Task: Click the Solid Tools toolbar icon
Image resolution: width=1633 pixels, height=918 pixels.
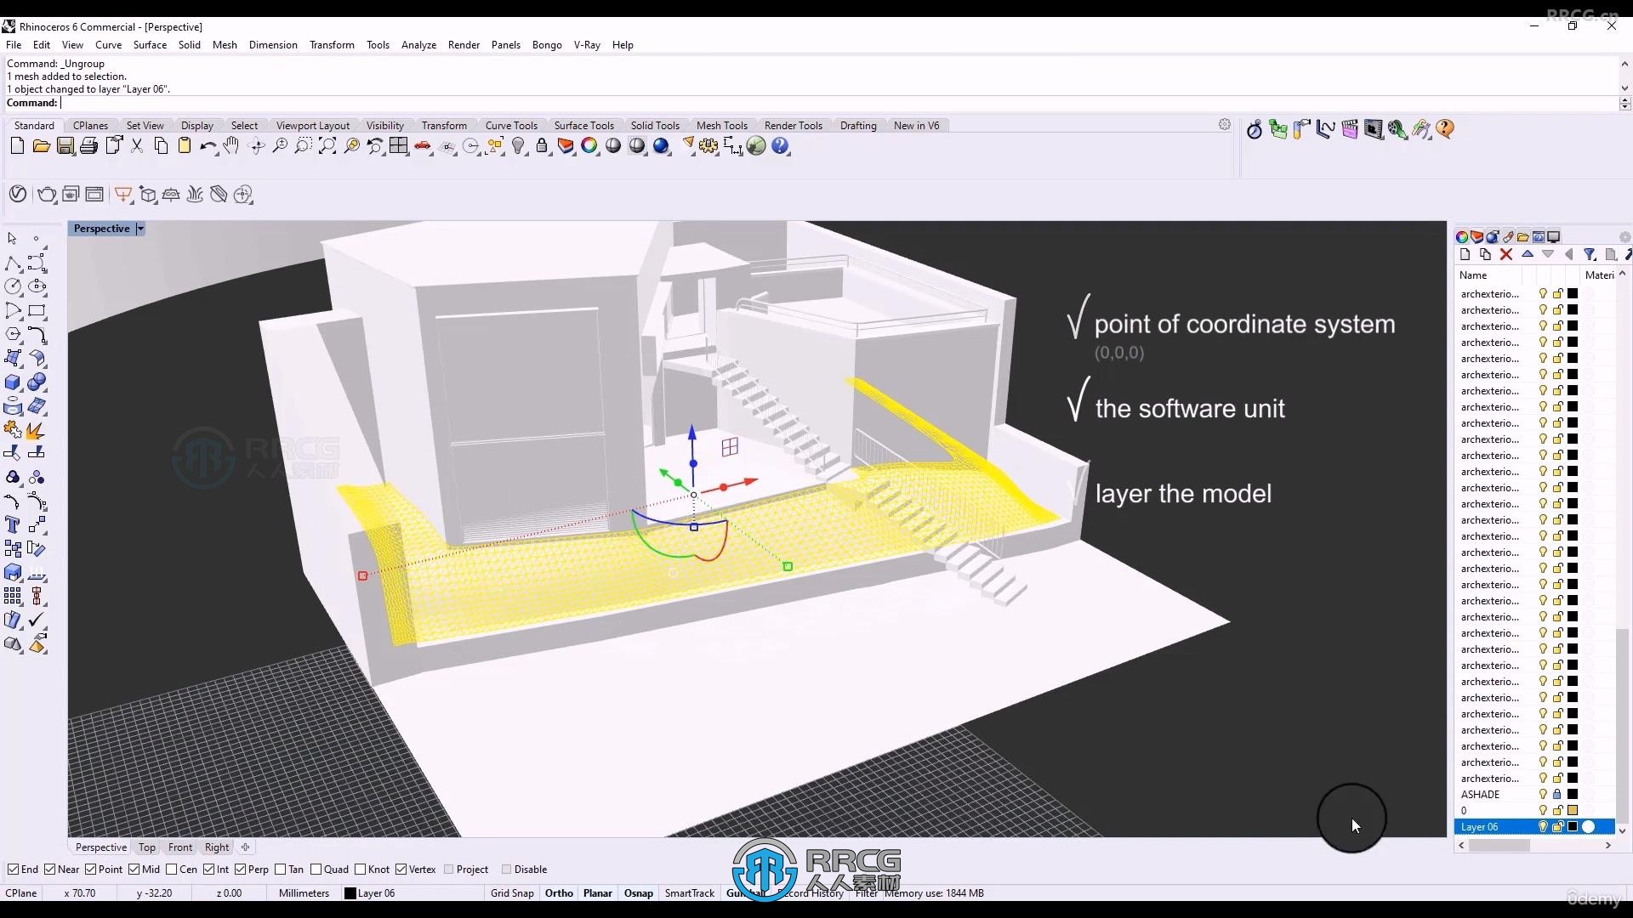Action: [x=654, y=126]
